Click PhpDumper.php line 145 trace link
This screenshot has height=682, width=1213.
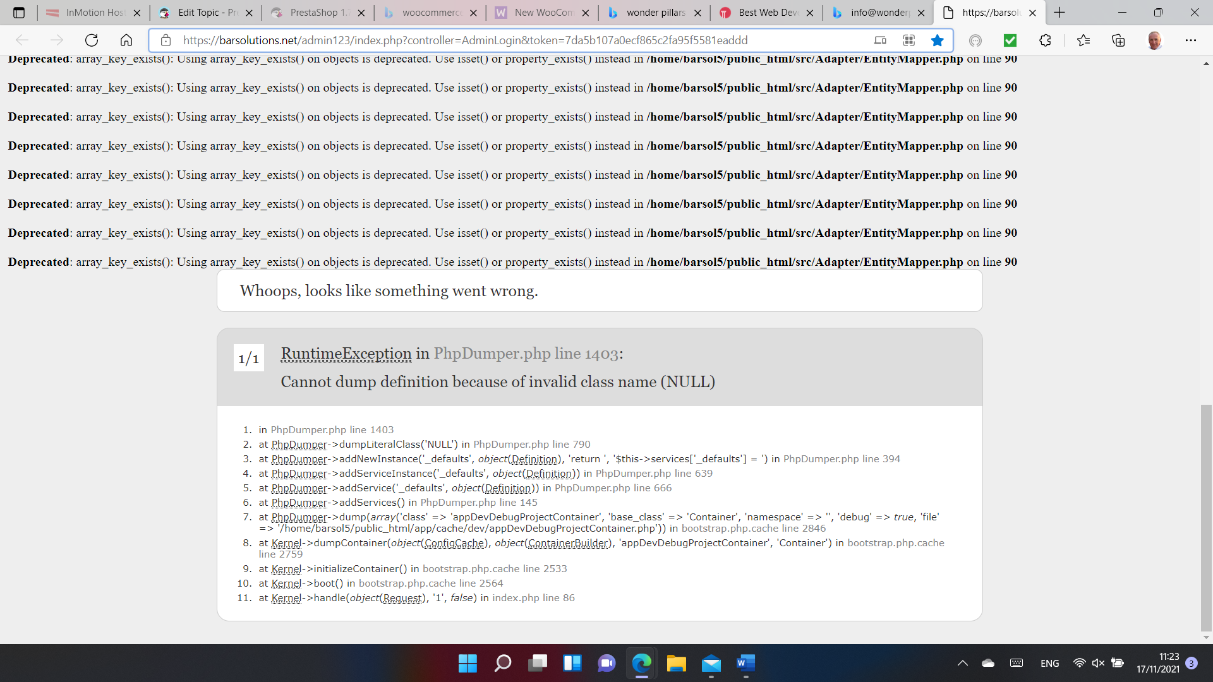[479, 503]
